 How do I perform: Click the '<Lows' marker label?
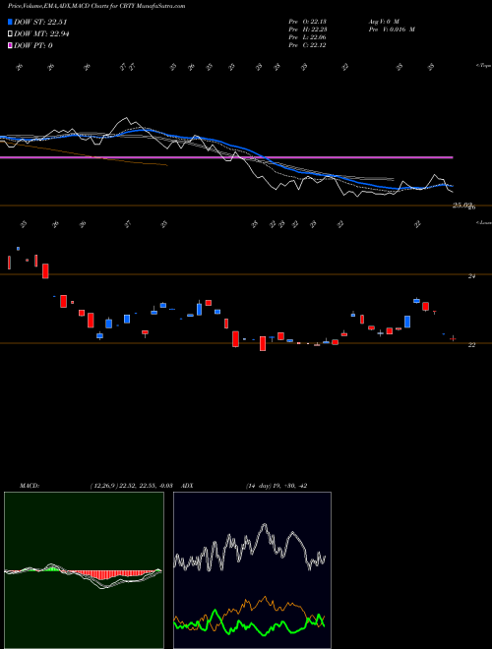[483, 222]
